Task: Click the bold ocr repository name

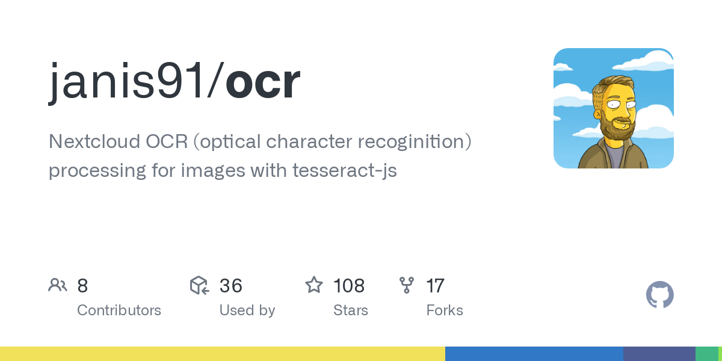Action: (263, 84)
